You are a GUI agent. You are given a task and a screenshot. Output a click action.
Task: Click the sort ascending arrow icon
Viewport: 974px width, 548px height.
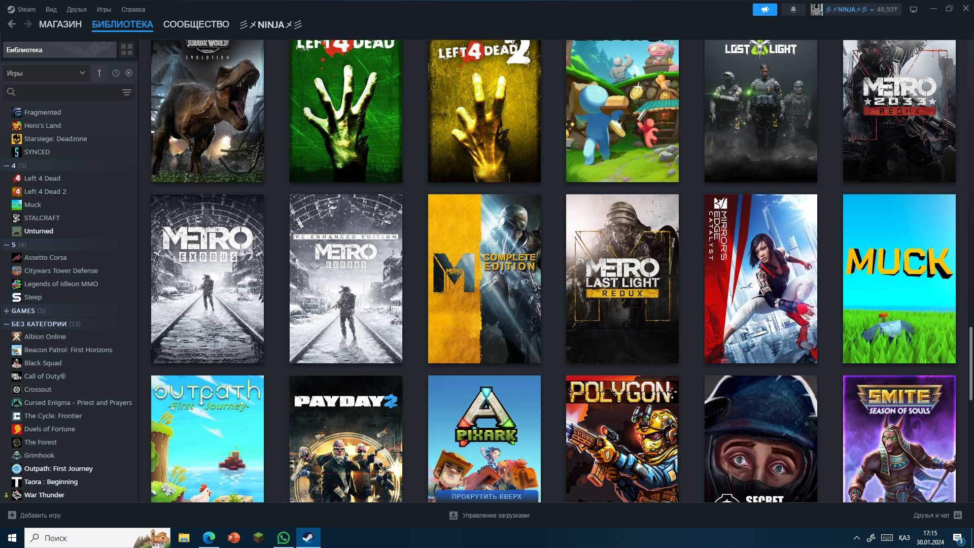coord(99,73)
